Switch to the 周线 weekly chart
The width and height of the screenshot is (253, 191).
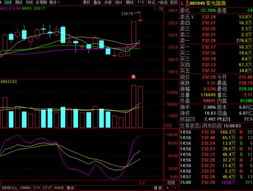coord(19,2)
